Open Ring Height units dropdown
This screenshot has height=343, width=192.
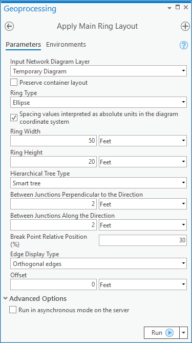[143, 162]
